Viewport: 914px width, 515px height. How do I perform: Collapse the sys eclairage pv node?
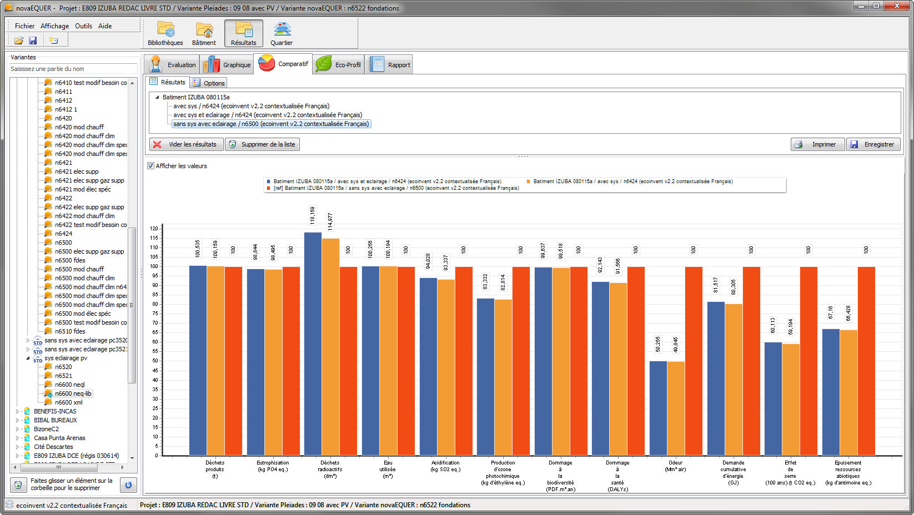(x=28, y=358)
